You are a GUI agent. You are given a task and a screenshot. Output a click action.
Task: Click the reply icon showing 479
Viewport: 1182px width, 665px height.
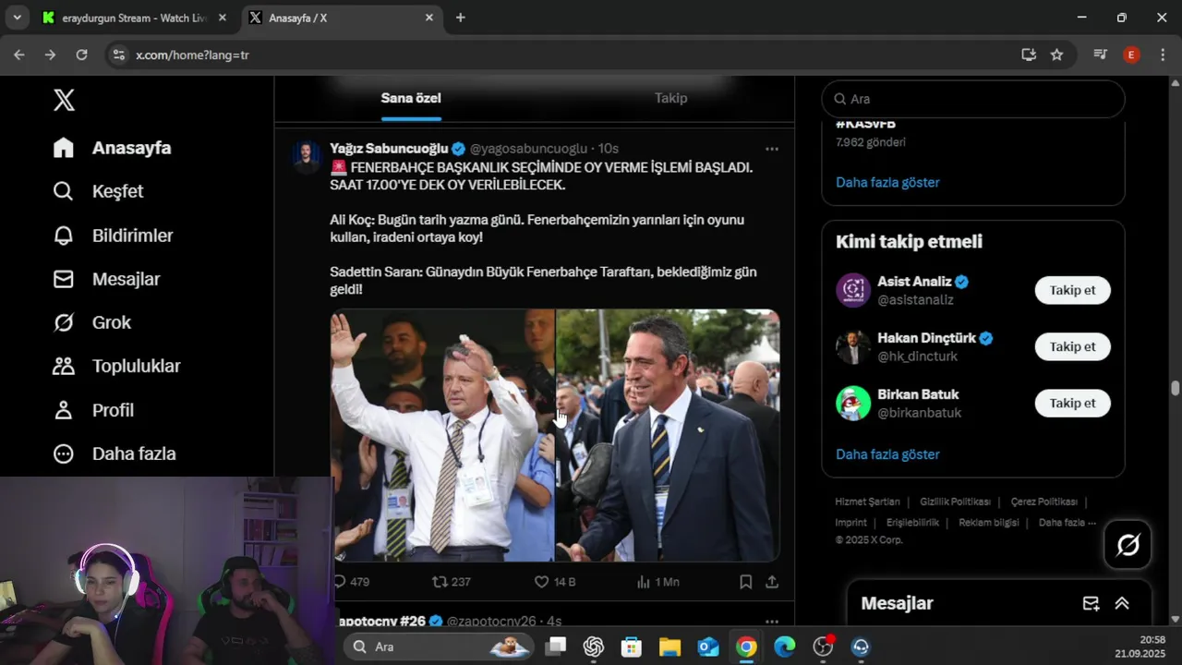pos(350,582)
